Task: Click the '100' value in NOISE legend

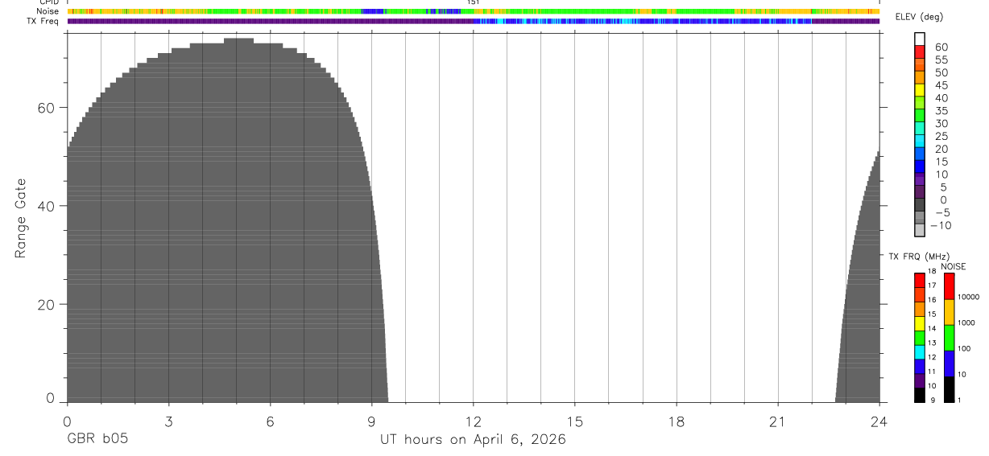Action: coord(963,348)
